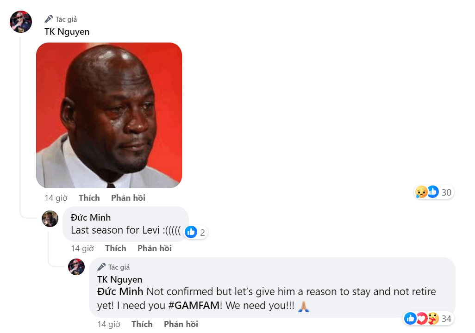475x333 pixels.
Task: Click Đức Minh's profile avatar
Action: (x=50, y=218)
